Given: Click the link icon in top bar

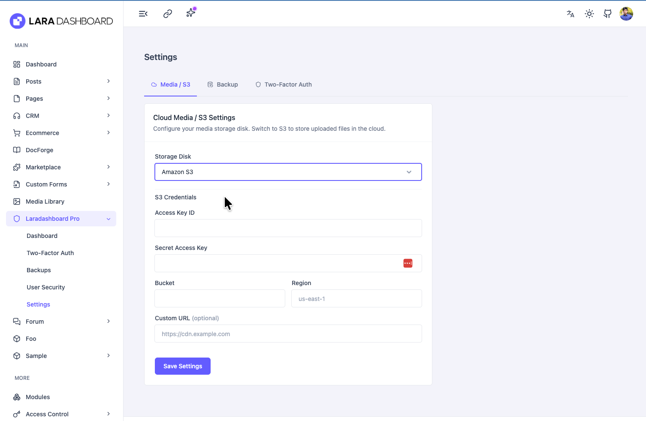Looking at the screenshot, I should pos(168,14).
